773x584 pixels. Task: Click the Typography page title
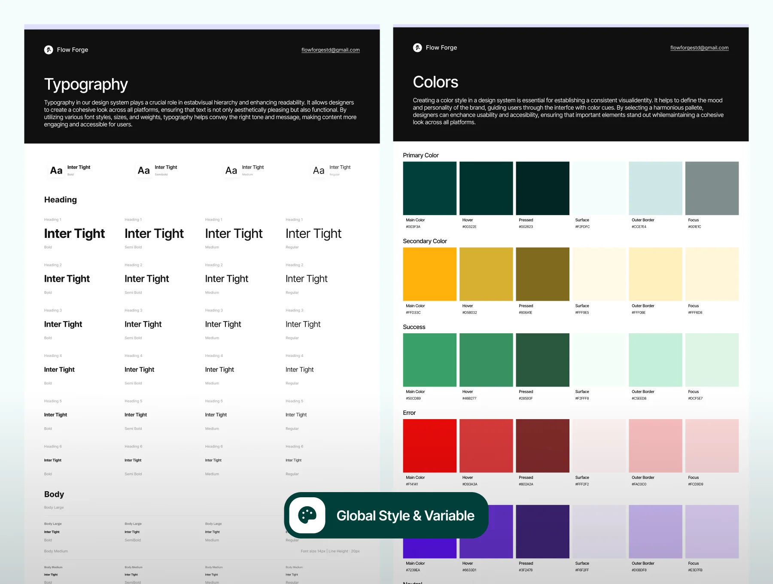click(x=86, y=85)
